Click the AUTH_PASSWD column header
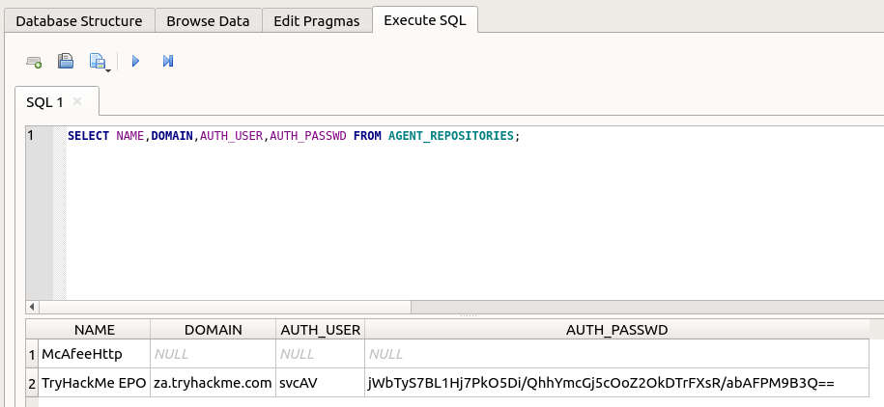This screenshot has height=407, width=884. pyautogui.click(x=616, y=330)
